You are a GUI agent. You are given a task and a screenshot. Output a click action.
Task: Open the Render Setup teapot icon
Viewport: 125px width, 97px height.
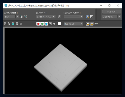(x=87, y=17)
